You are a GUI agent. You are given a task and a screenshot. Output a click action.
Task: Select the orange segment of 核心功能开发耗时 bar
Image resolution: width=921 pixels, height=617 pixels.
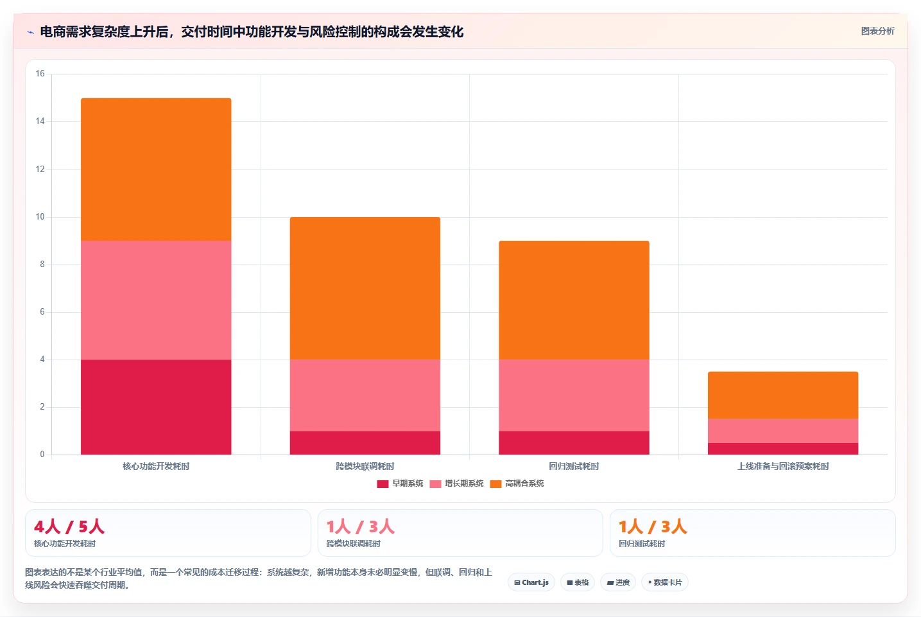[156, 169]
